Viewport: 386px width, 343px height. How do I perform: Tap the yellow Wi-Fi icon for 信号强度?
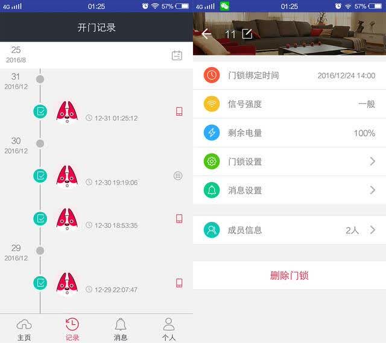212,104
